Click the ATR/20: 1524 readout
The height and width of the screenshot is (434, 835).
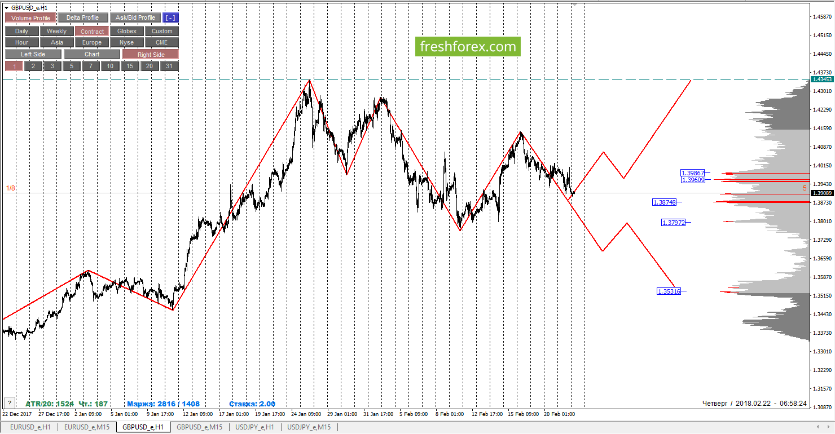pos(49,404)
